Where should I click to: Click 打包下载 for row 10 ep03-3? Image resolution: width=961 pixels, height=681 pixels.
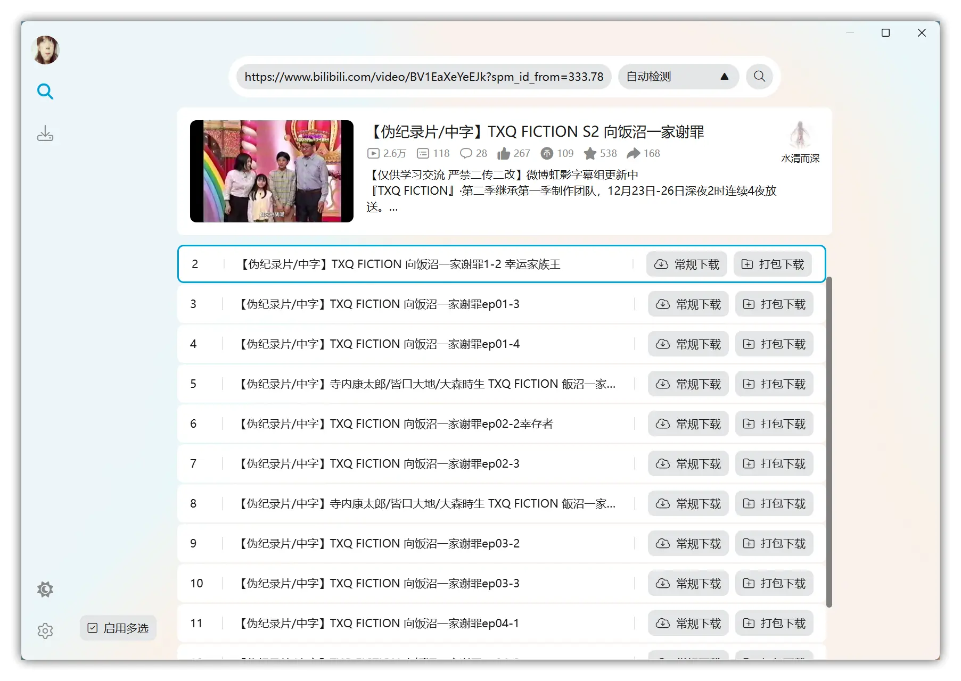click(774, 584)
